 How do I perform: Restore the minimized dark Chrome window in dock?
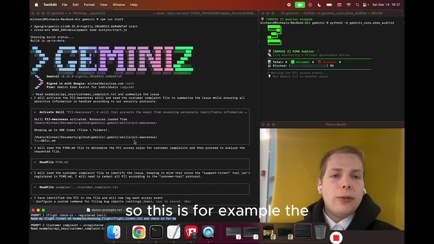coord(285,233)
